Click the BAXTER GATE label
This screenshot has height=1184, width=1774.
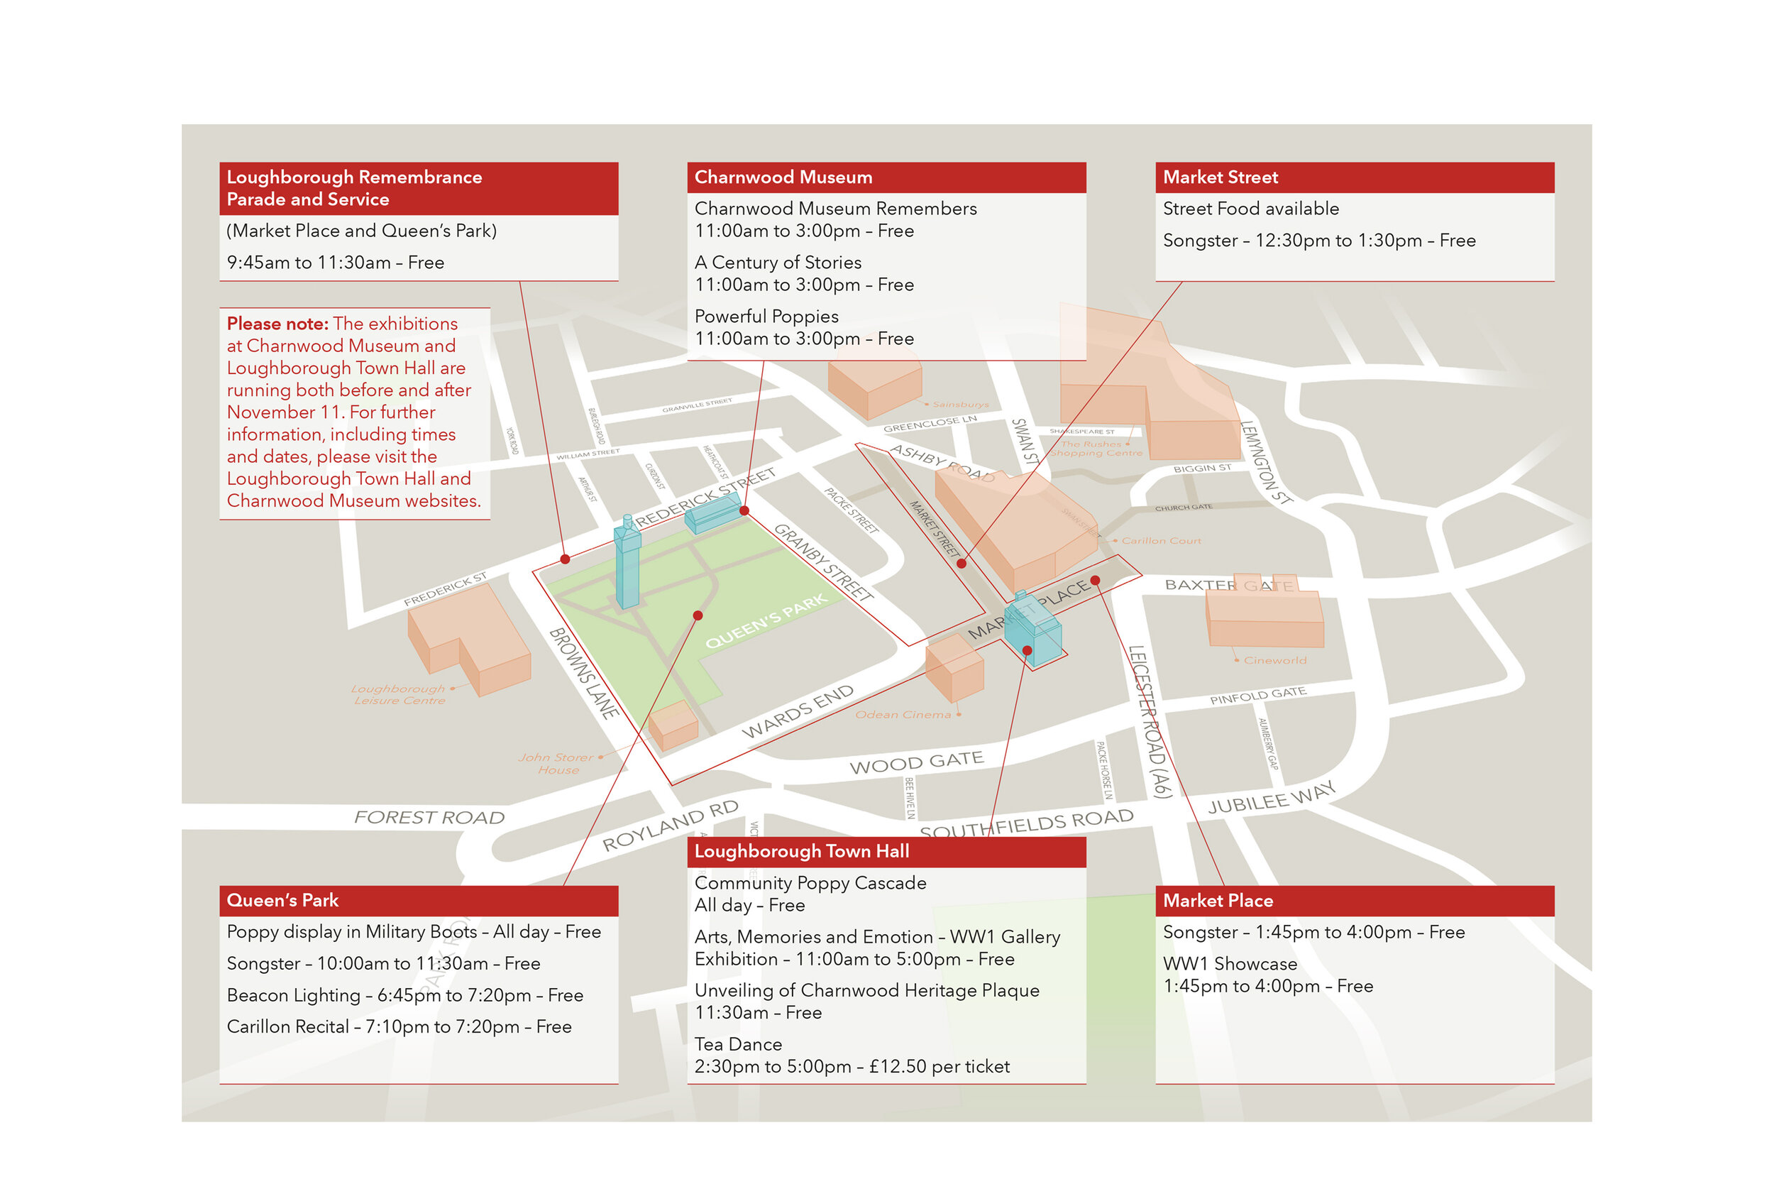tap(1229, 585)
